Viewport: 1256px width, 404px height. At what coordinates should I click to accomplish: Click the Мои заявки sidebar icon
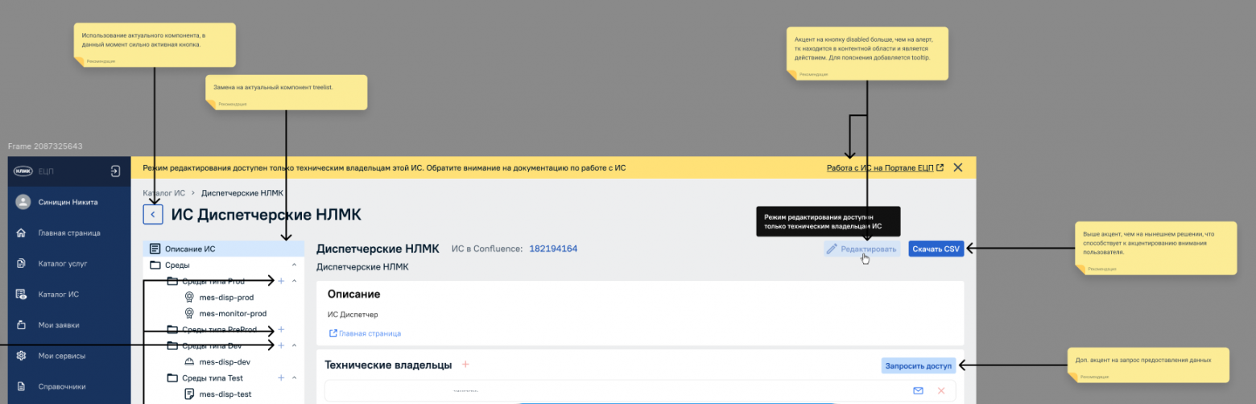(22, 325)
